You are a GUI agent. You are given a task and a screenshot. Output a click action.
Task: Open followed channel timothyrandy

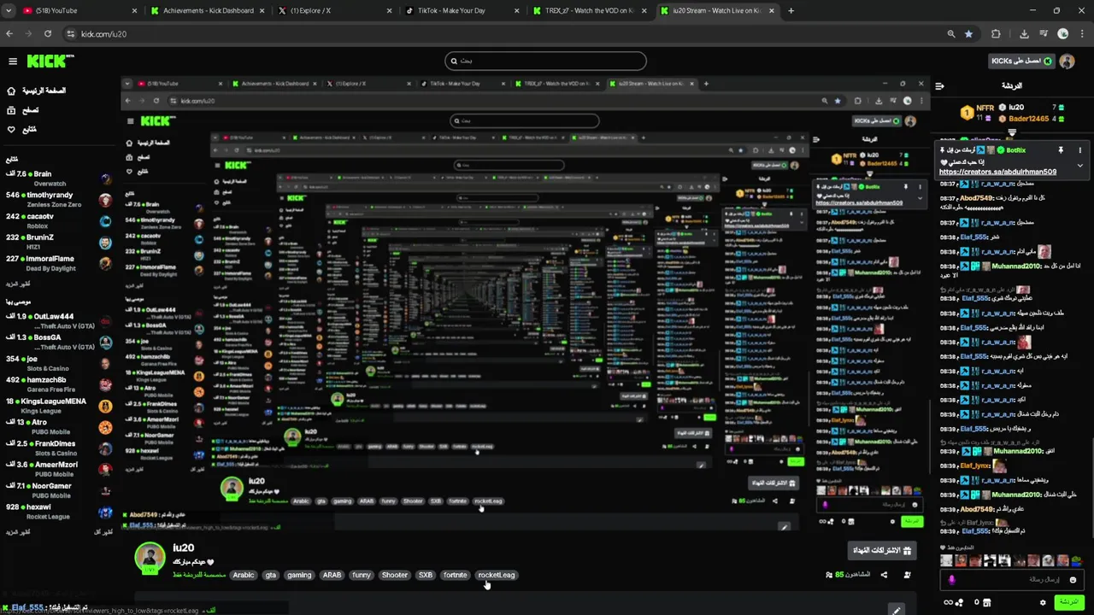[58, 200]
